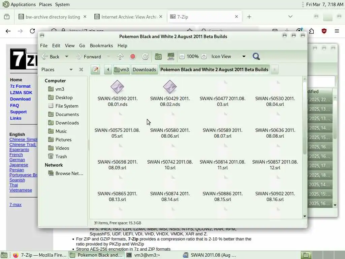
Task: Click file view vertical scrollbar thumb
Action: tap(305, 118)
